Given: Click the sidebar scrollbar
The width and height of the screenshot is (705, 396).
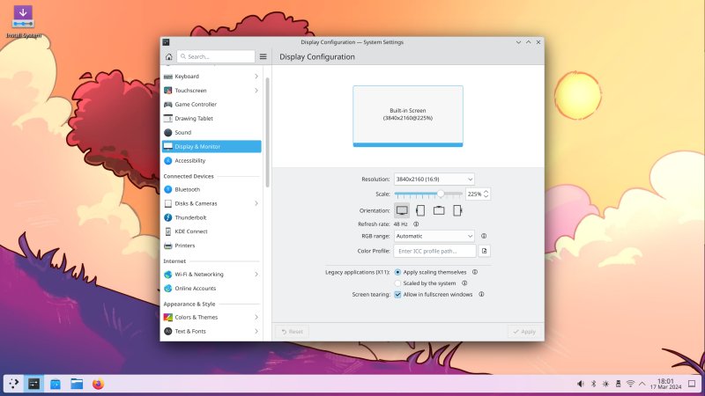Looking at the screenshot, I should [x=268, y=133].
